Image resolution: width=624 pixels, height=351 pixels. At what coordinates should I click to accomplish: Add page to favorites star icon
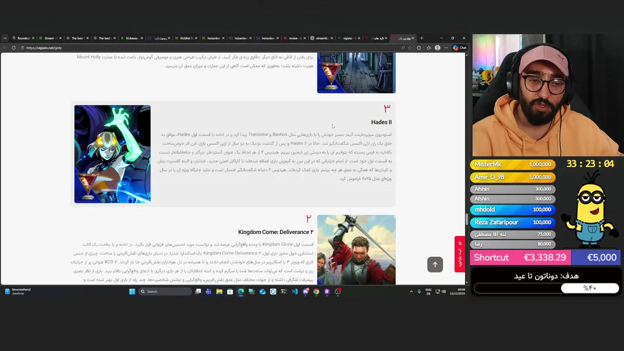coord(410,48)
